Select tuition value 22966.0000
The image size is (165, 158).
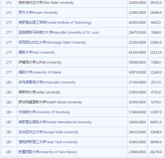(x=137, y=152)
